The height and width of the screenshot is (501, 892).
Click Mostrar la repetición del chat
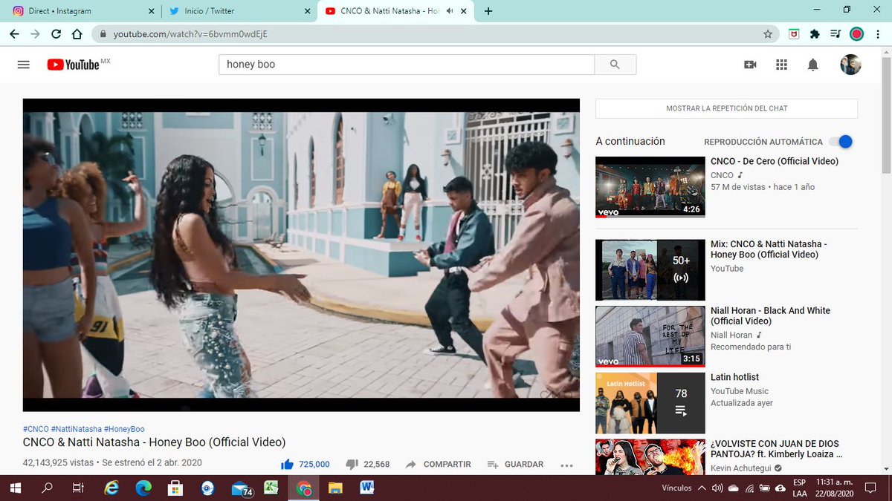click(726, 108)
